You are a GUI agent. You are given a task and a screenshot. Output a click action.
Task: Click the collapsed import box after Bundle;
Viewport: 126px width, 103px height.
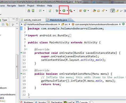tap(70, 36)
